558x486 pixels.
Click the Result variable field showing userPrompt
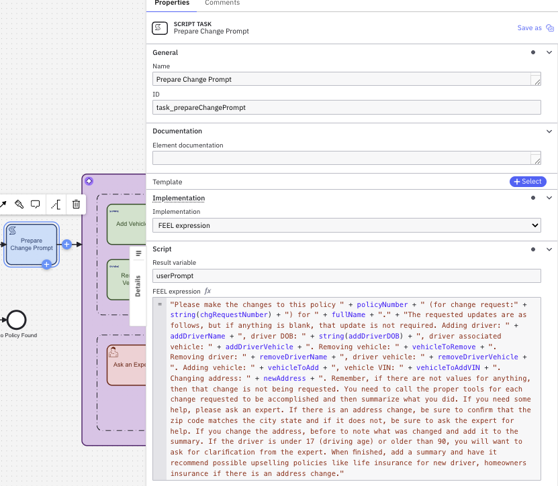(x=346, y=276)
